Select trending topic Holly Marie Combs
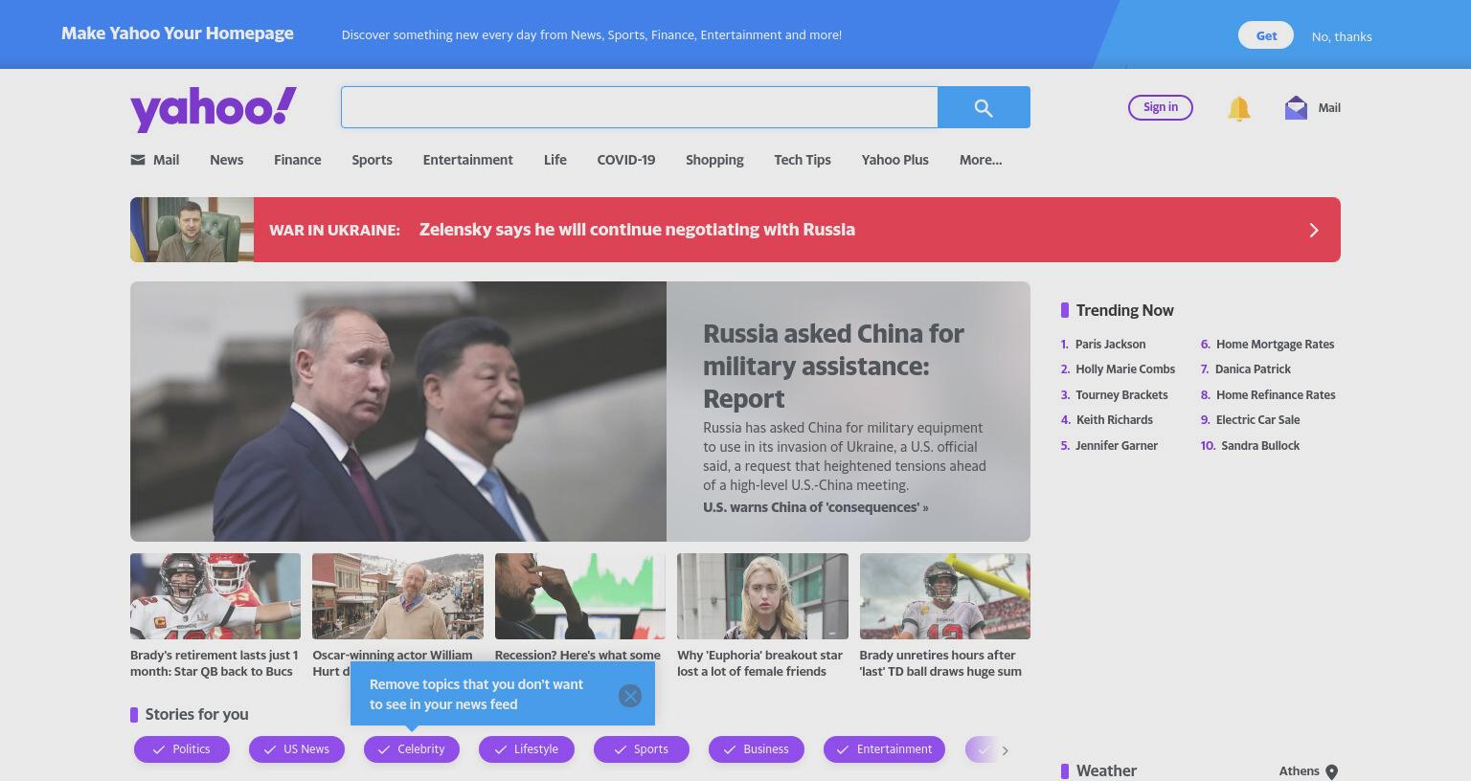Viewport: 1471px width, 781px height. coord(1125,369)
